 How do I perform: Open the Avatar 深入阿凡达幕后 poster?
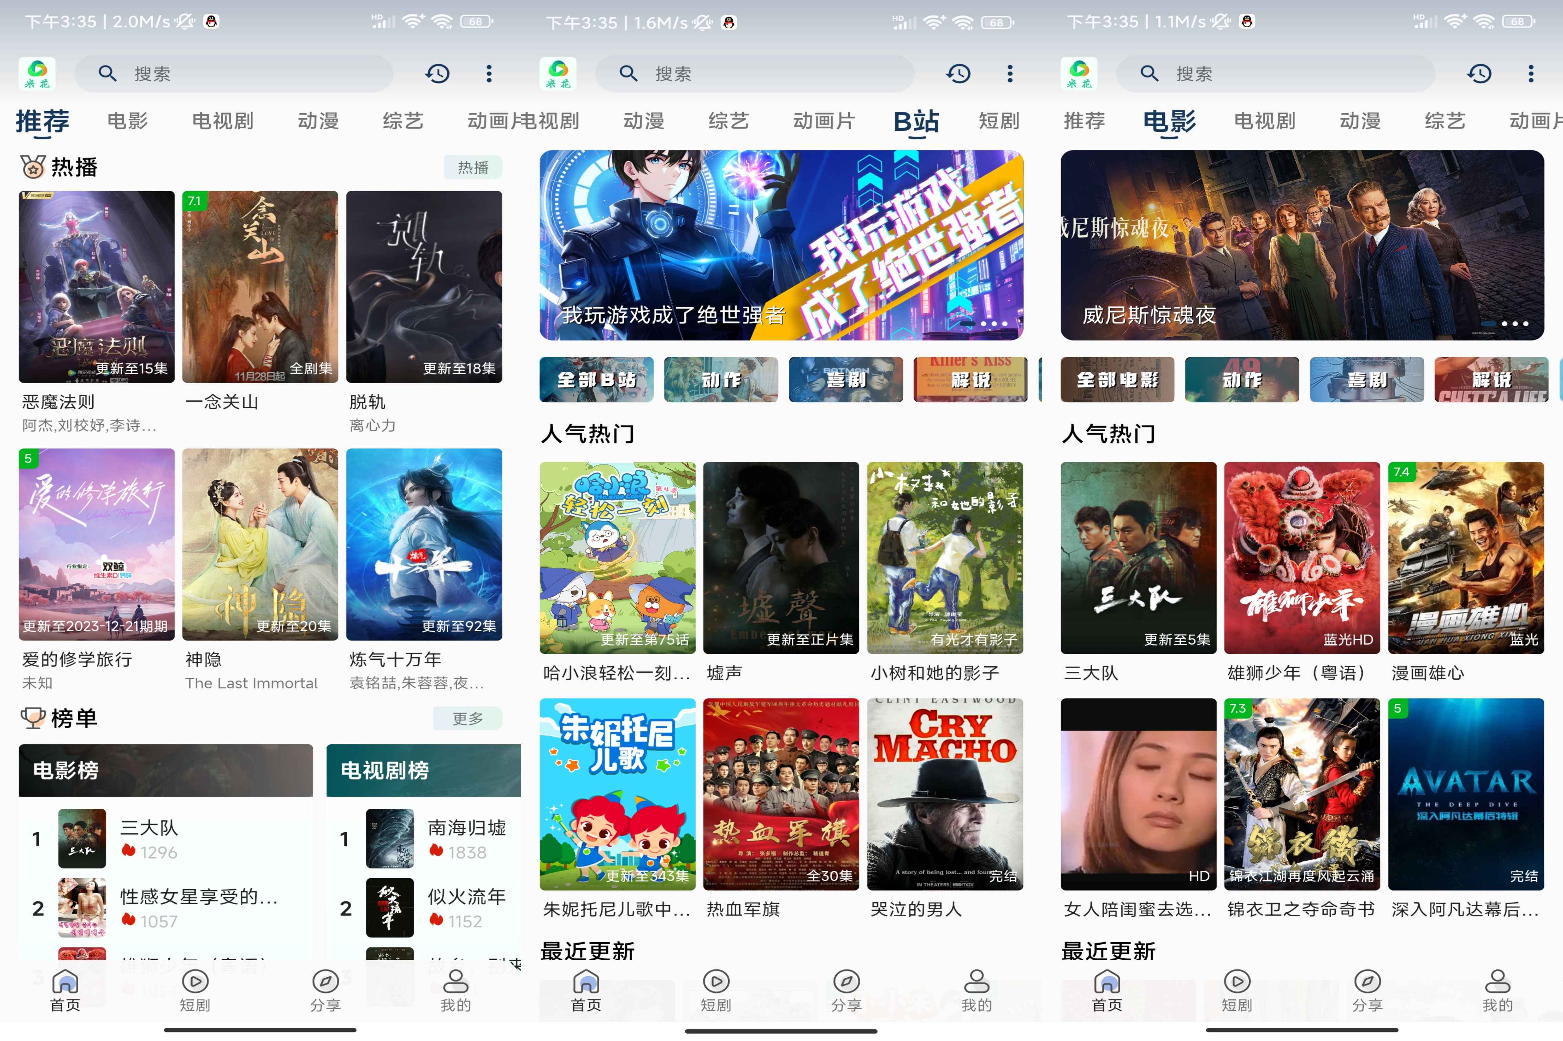click(x=1465, y=794)
